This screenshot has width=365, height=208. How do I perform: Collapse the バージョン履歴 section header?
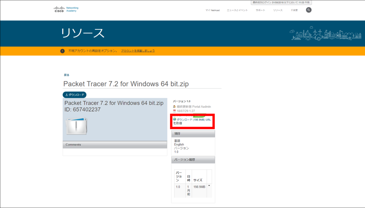193,160
